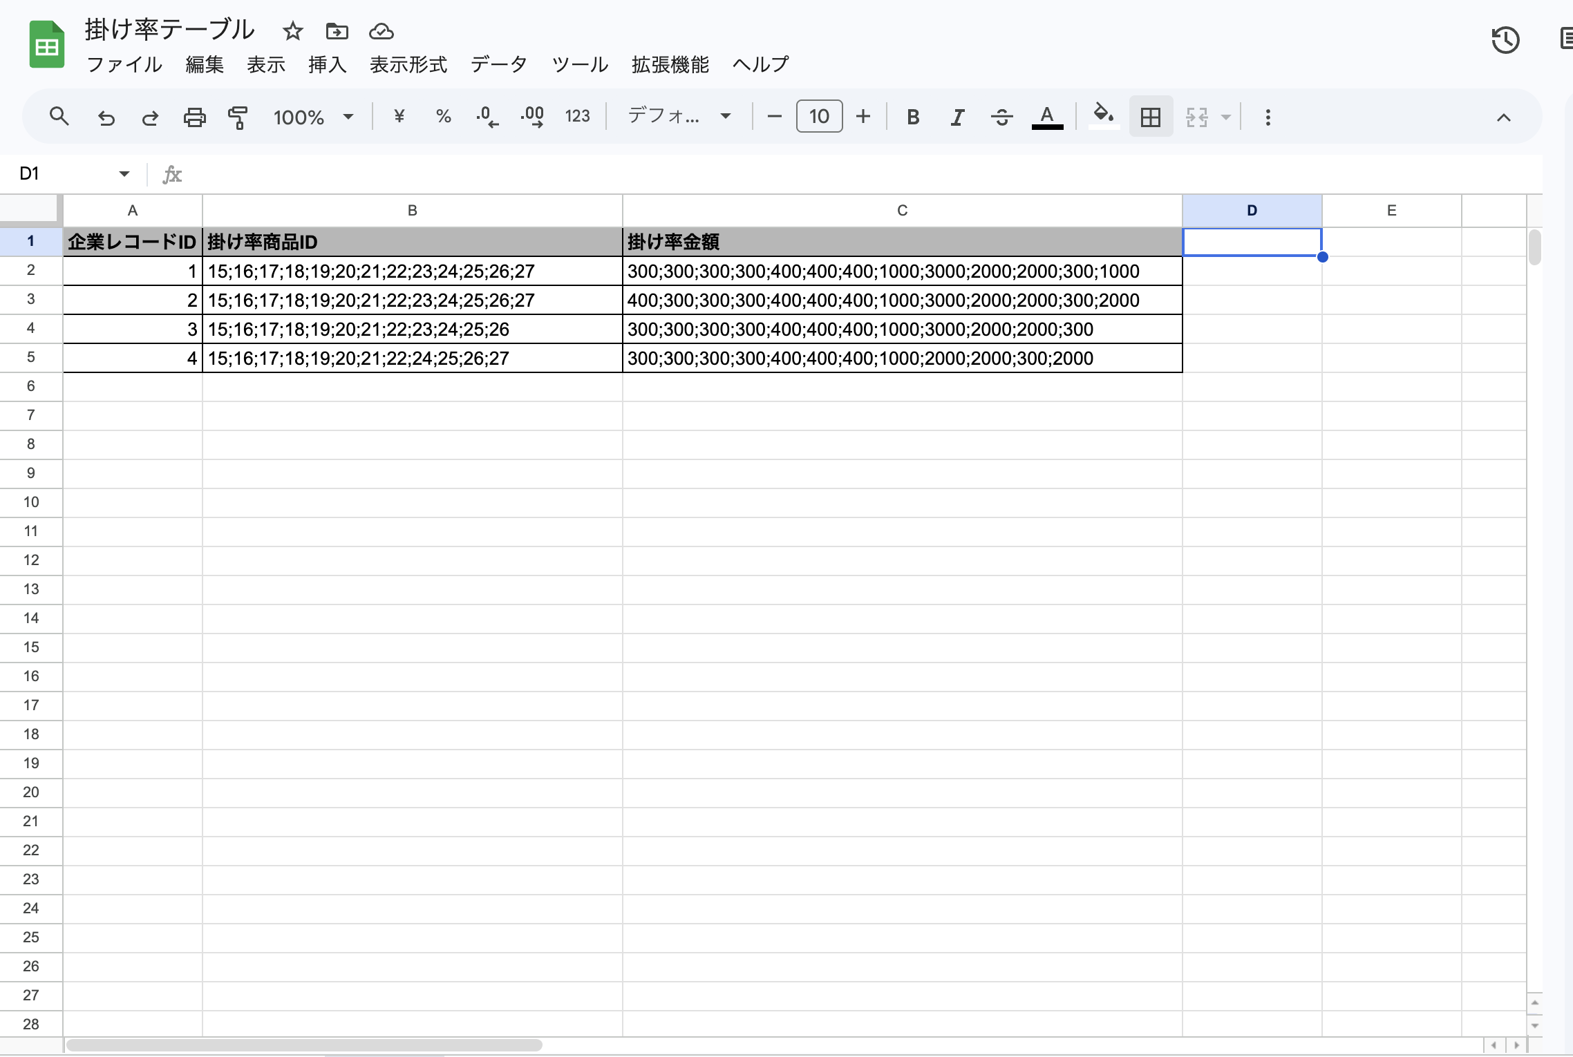Select cell B2 with product IDs
The image size is (1573, 1057).
412,271
